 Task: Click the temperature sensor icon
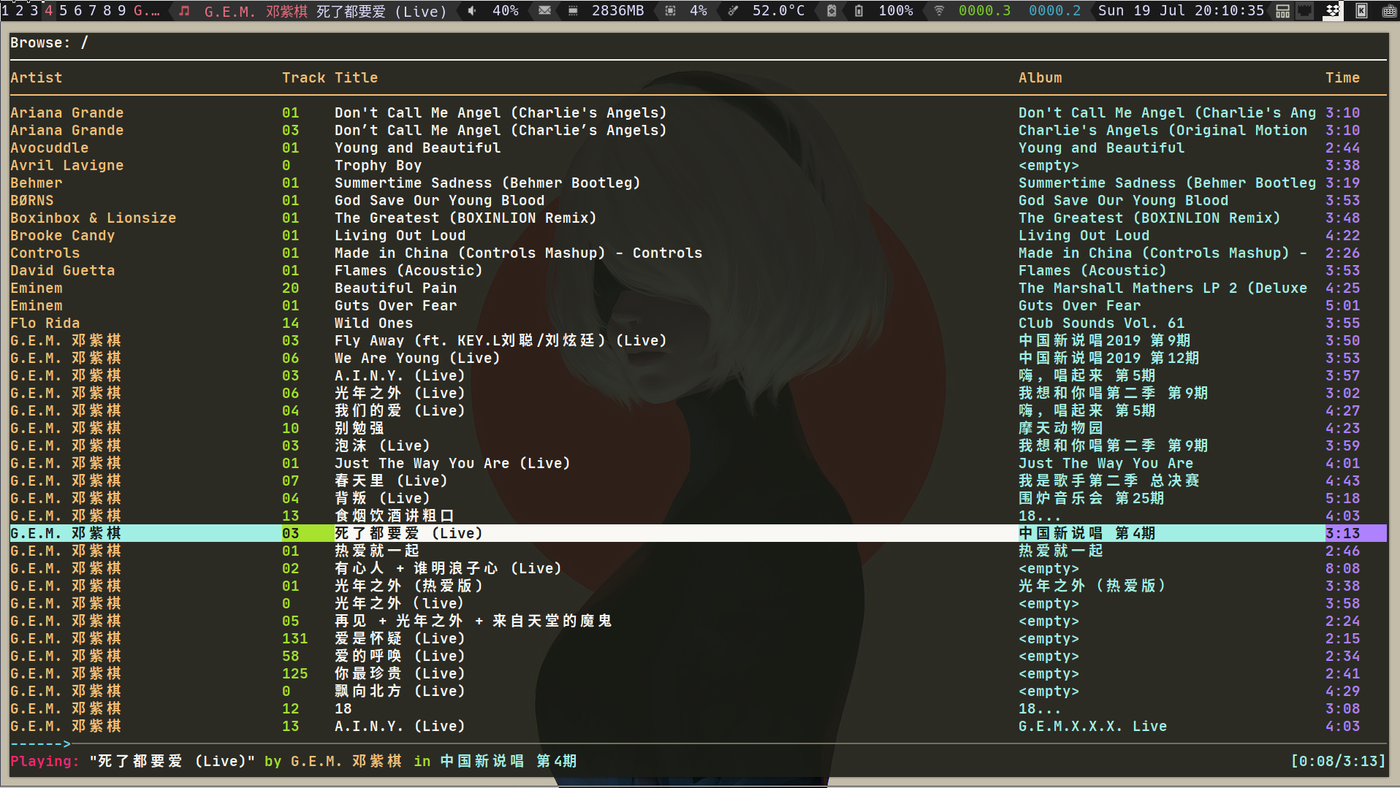(x=733, y=11)
